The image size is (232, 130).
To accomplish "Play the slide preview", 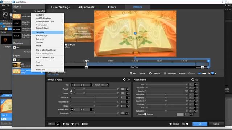I will point(66,124).
